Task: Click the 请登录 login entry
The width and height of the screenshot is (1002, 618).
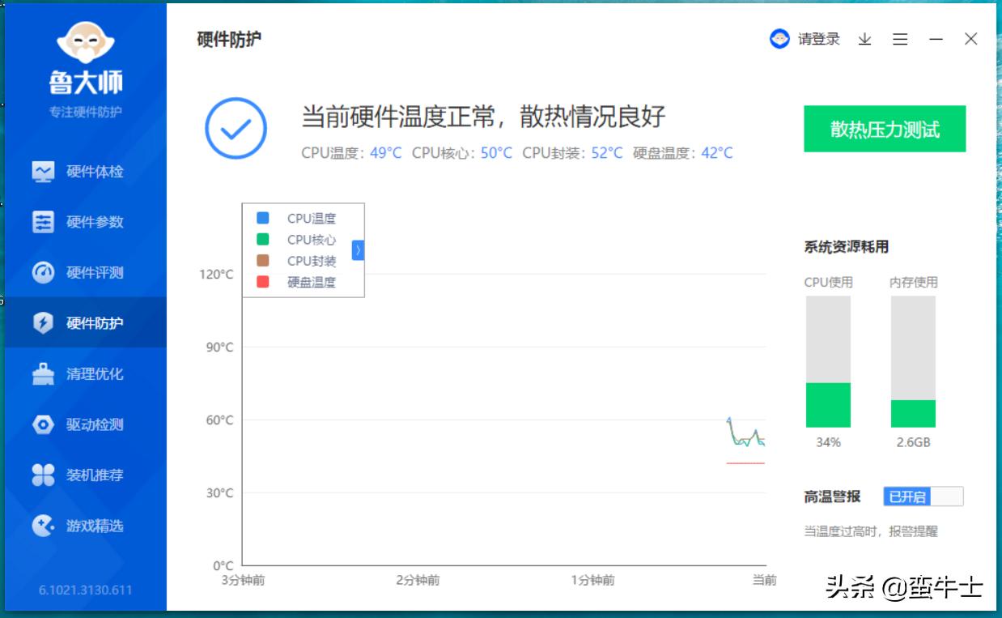Action: point(820,39)
